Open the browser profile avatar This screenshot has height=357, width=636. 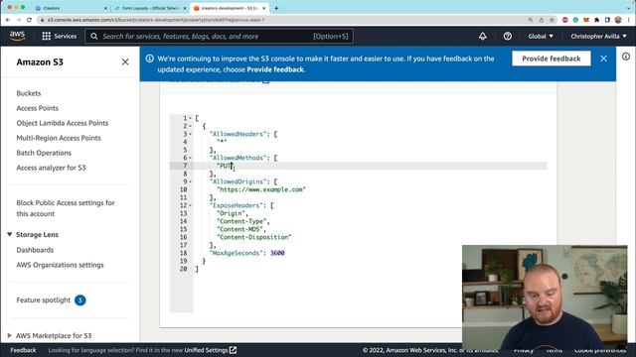click(618, 20)
